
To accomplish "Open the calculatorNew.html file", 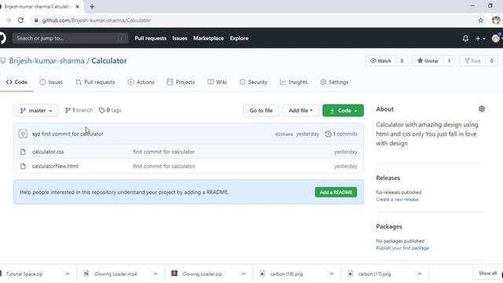I will click(55, 166).
